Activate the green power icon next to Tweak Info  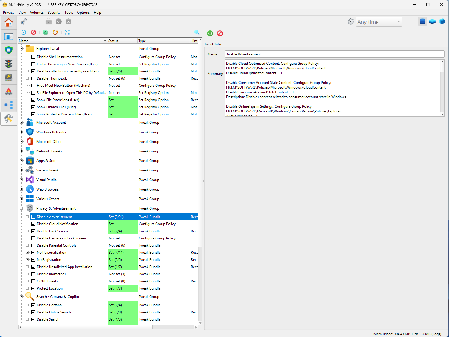[x=210, y=33]
